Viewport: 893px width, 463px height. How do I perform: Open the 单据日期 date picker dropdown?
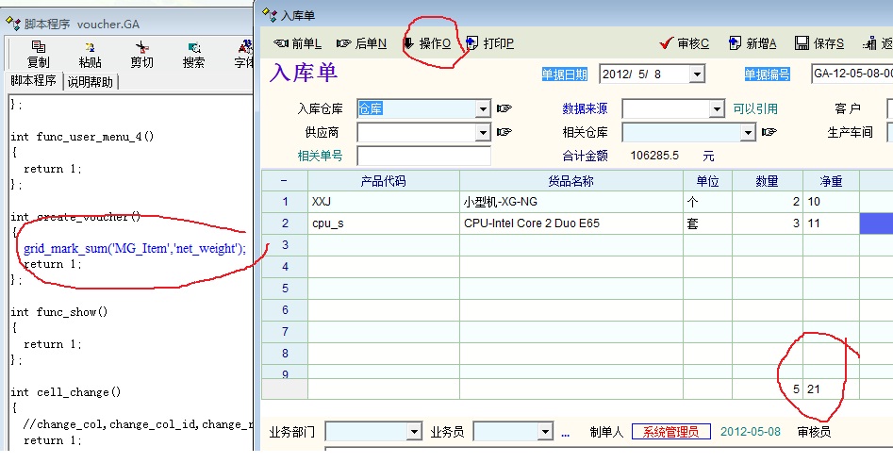(x=697, y=74)
